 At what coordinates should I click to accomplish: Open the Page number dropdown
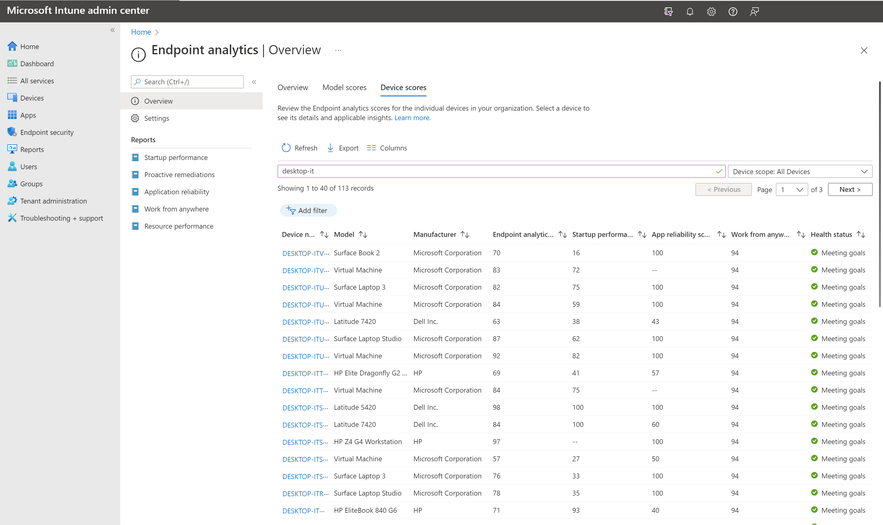pos(792,190)
